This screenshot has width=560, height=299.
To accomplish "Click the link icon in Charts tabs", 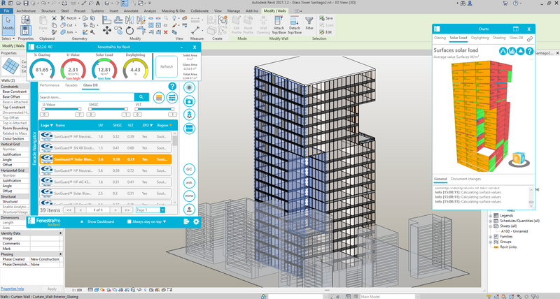I will click(530, 38).
